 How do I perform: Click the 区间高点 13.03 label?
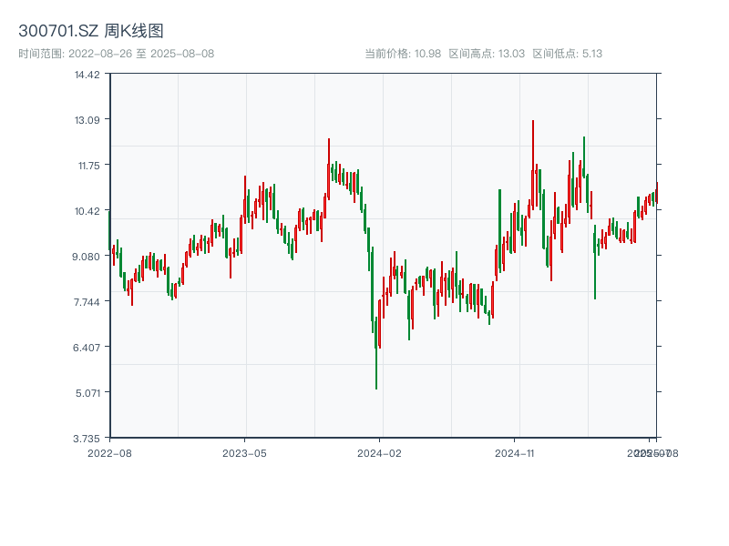point(487,54)
